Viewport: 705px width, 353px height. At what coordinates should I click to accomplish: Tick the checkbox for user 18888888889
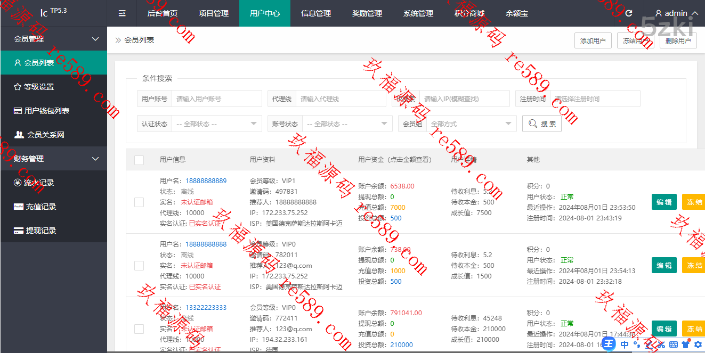point(139,202)
